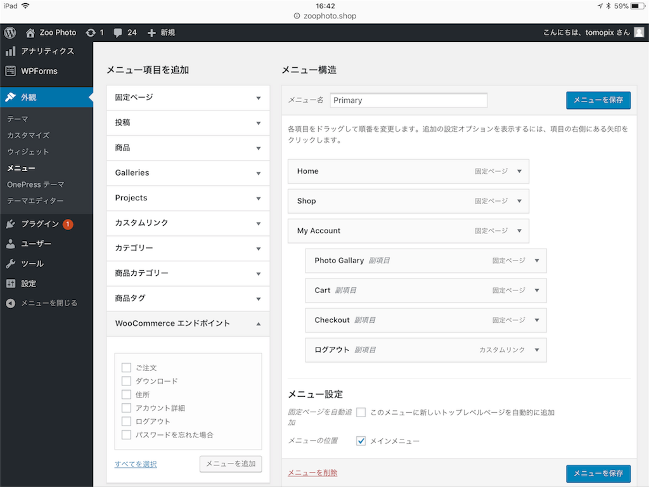Check the ご注文 endpoint checkbox
Screen dimensions: 649x487
[126, 367]
